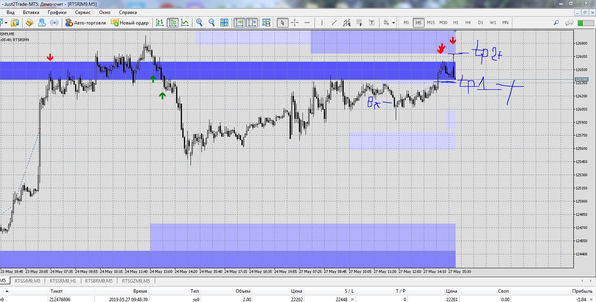Select the crosshair tool
The height and width of the screenshot is (302, 596).
coord(295,23)
